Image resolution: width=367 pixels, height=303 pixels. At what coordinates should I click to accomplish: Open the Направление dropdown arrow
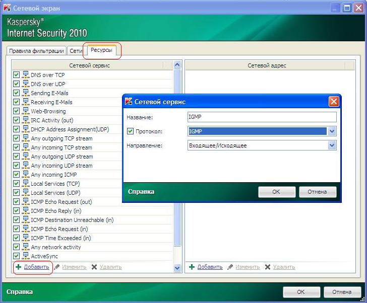click(x=332, y=145)
